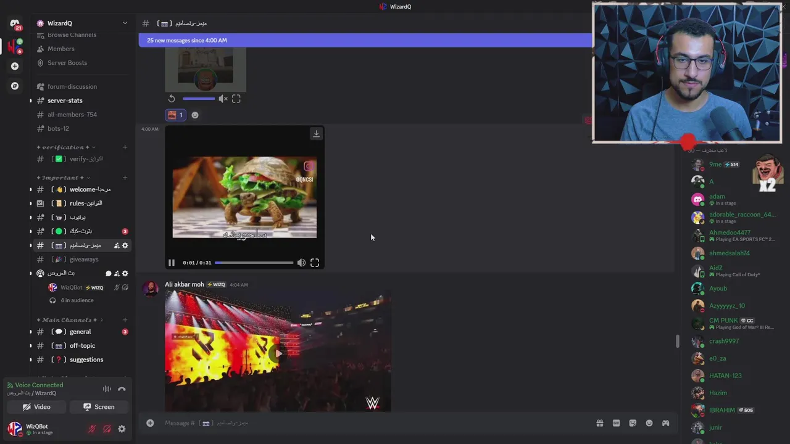
Task: Click 25 new messages banner
Action: (365, 40)
